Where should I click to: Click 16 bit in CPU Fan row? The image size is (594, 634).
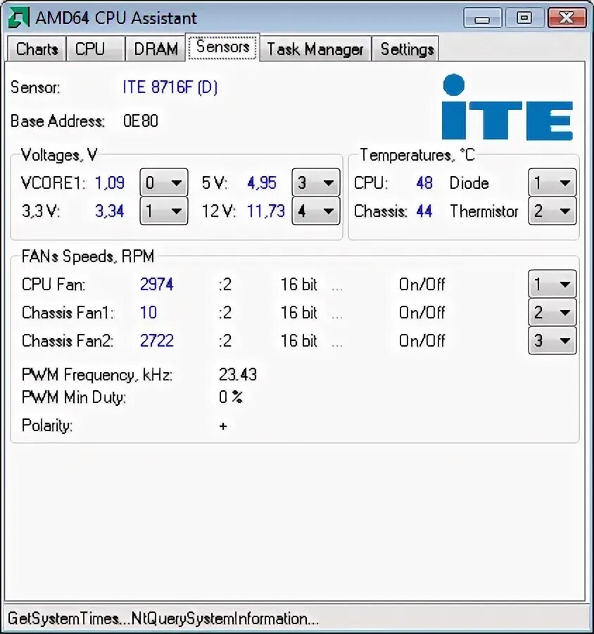click(x=299, y=285)
